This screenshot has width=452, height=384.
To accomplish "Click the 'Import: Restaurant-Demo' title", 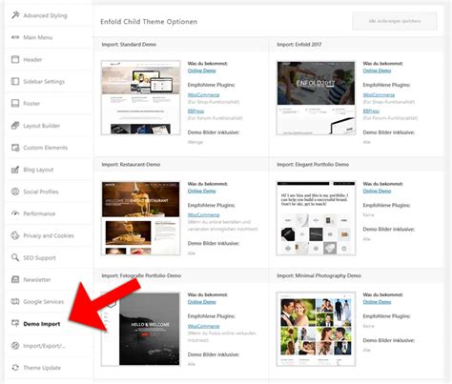I will (x=131, y=164).
